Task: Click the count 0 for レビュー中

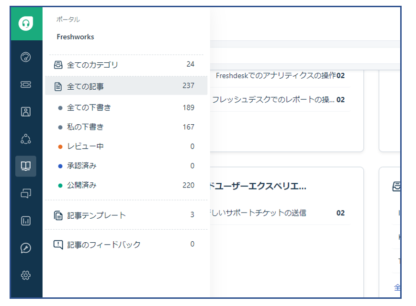Action: point(192,146)
